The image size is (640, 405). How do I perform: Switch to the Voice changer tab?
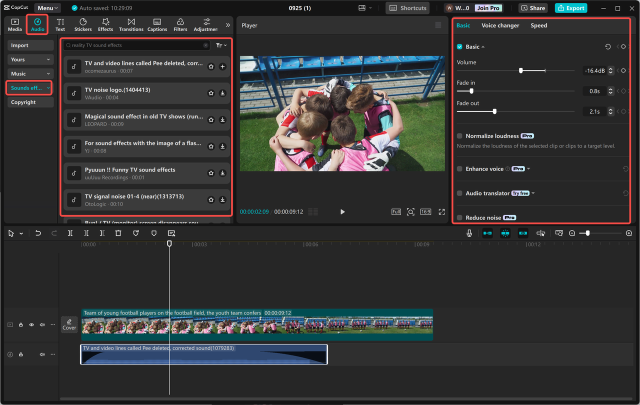[500, 25]
